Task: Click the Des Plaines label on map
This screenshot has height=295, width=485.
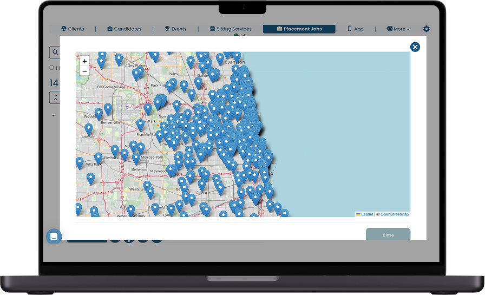Action: tap(137, 65)
